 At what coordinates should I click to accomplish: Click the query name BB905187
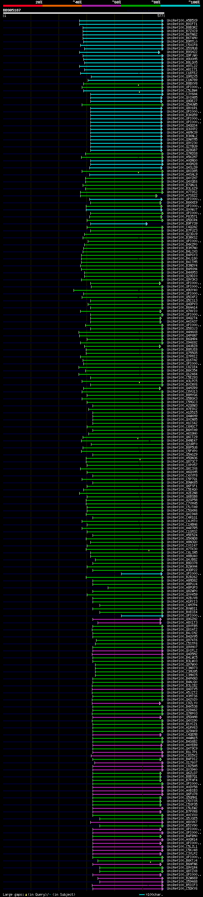[12, 10]
